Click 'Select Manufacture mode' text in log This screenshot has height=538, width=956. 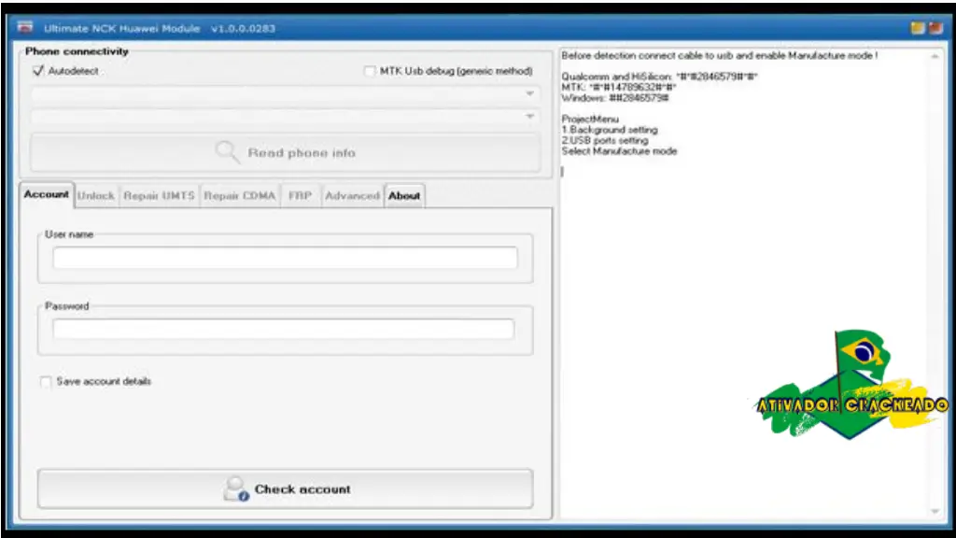tap(620, 151)
